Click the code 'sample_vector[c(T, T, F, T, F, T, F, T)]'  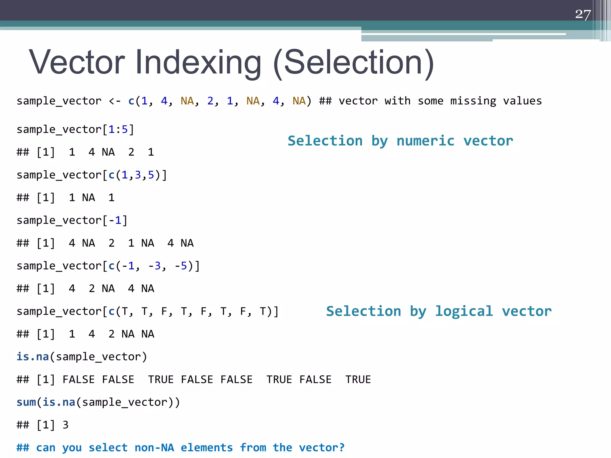coord(148,312)
